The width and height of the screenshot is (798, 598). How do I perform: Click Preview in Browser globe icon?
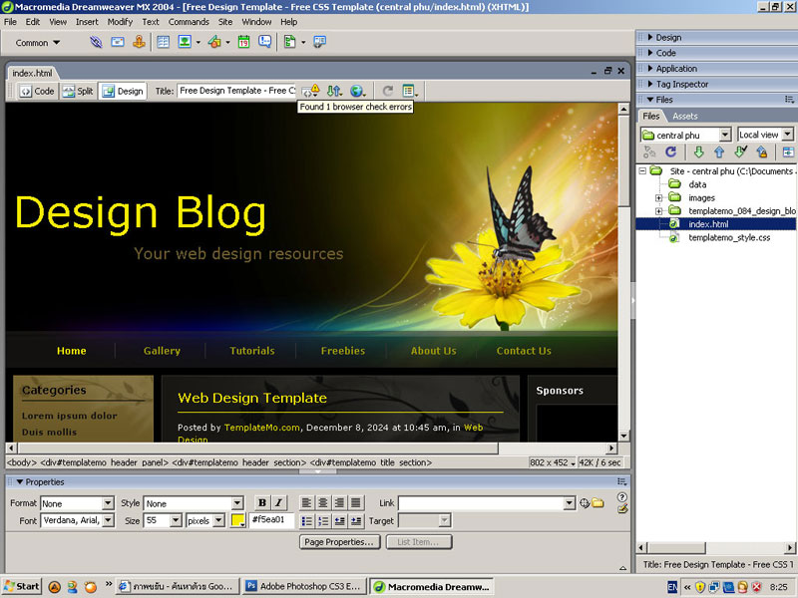pyautogui.click(x=357, y=91)
